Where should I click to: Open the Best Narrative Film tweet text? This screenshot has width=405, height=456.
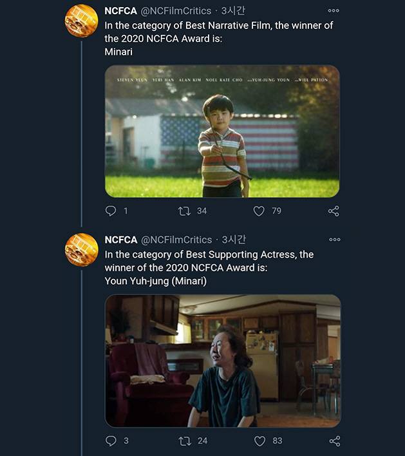(219, 39)
